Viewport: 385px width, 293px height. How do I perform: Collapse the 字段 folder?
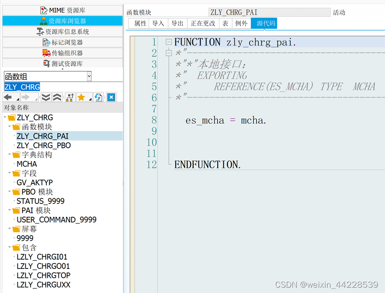coord(10,173)
